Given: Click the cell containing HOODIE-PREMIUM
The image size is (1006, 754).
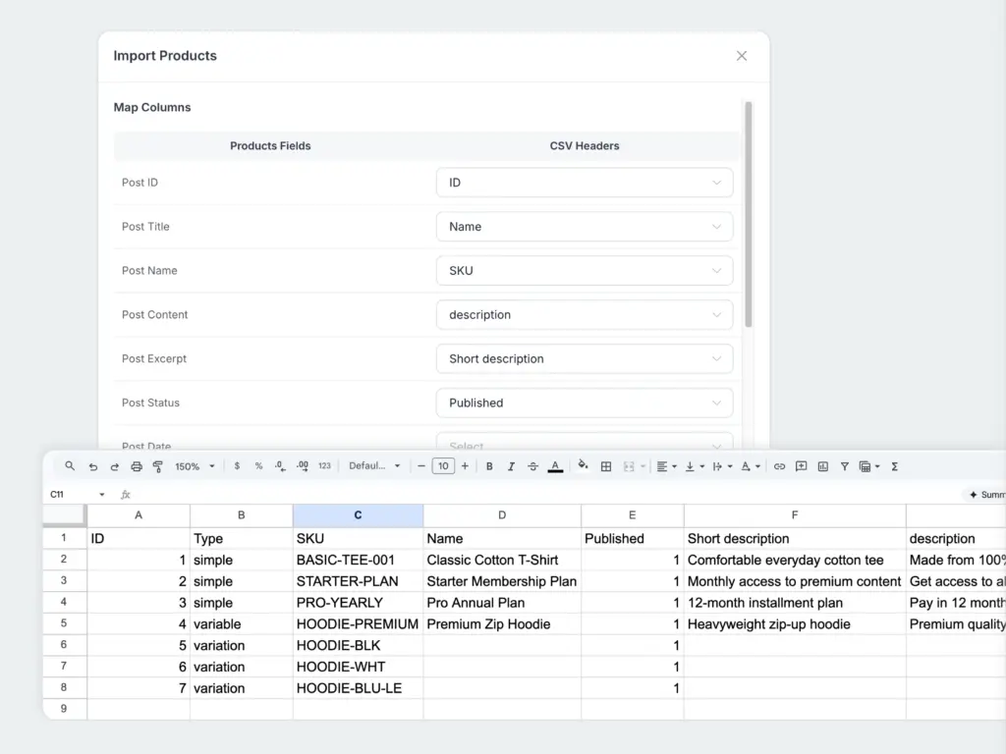Looking at the screenshot, I should [x=358, y=623].
